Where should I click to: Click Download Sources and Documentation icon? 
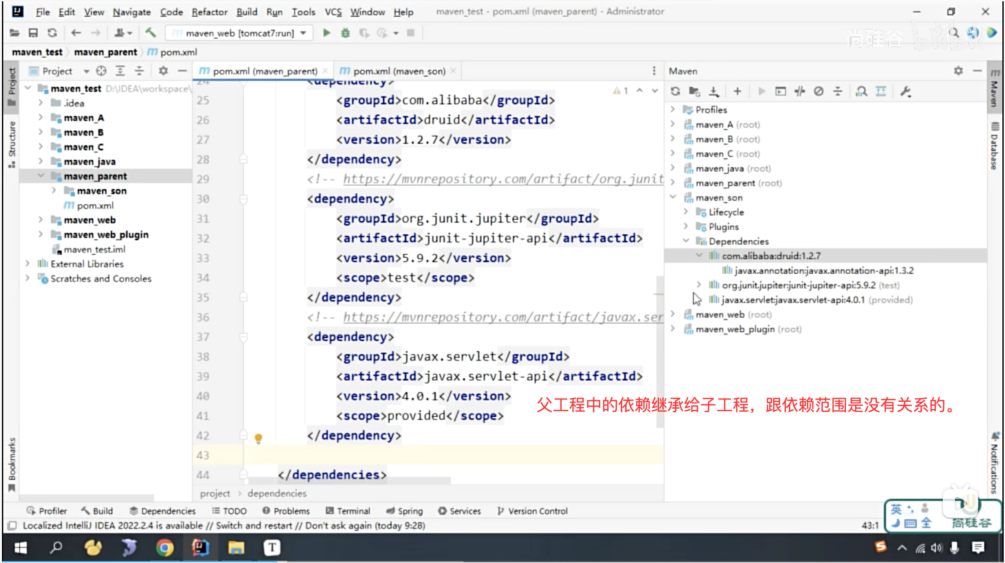[714, 92]
